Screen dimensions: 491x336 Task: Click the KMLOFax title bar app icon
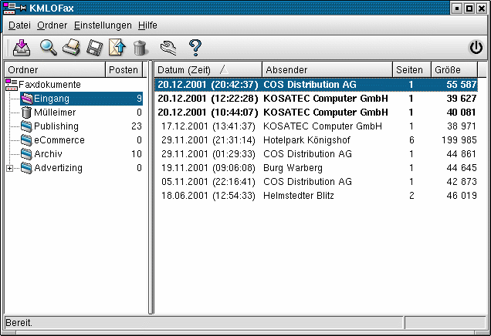click(15, 8)
